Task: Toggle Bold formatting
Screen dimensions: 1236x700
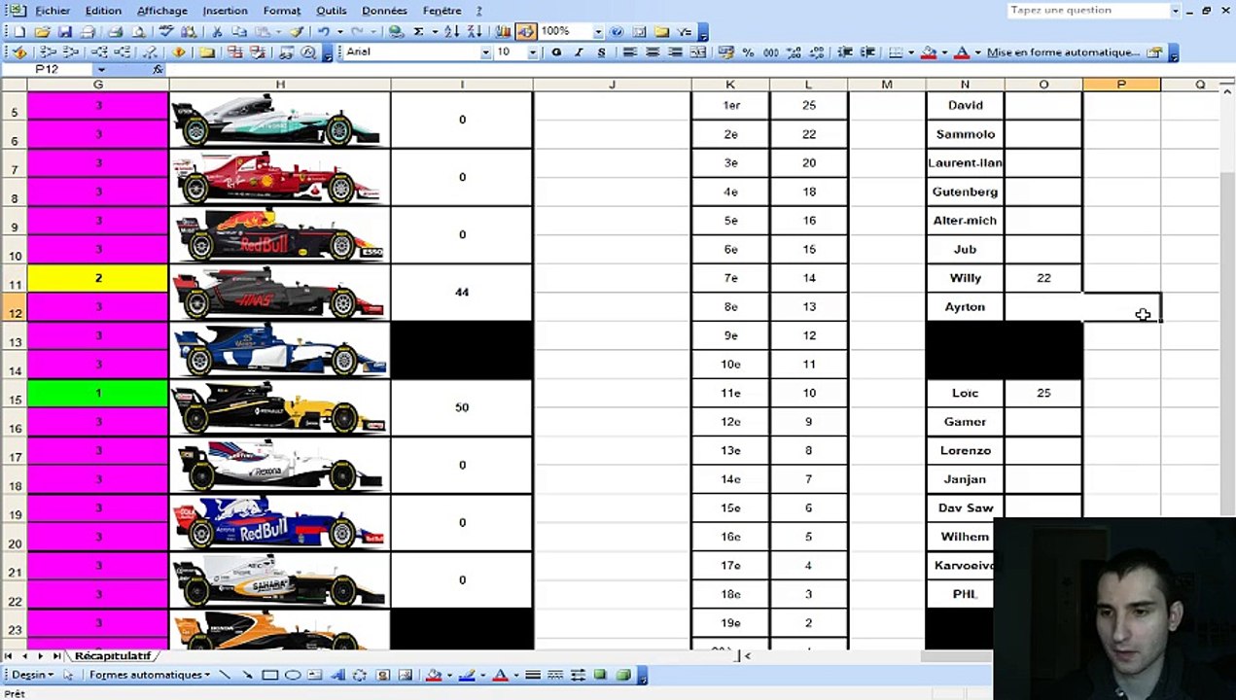Action: [x=556, y=52]
